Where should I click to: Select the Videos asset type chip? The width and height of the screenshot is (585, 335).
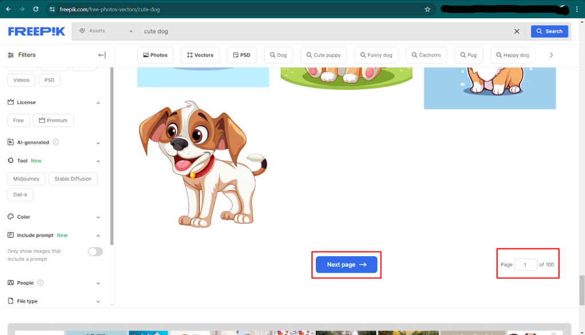21,80
